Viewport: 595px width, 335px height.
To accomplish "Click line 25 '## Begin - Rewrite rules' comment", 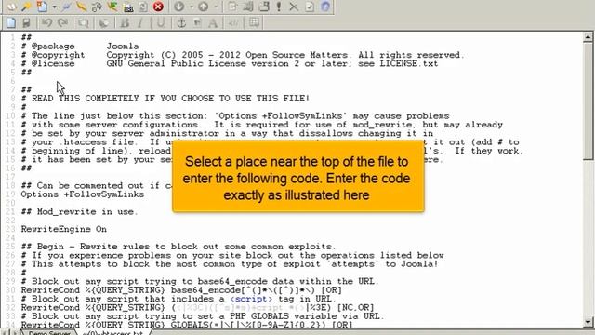I will [x=178, y=247].
